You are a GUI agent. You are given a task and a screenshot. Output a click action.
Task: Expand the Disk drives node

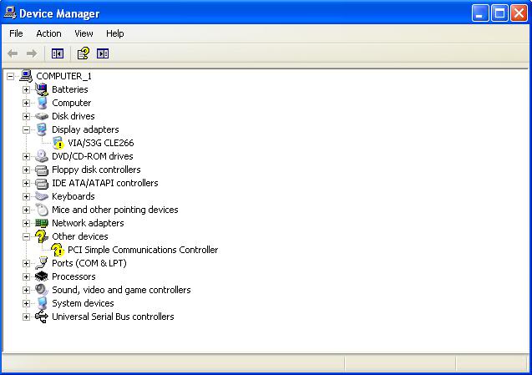[26, 116]
